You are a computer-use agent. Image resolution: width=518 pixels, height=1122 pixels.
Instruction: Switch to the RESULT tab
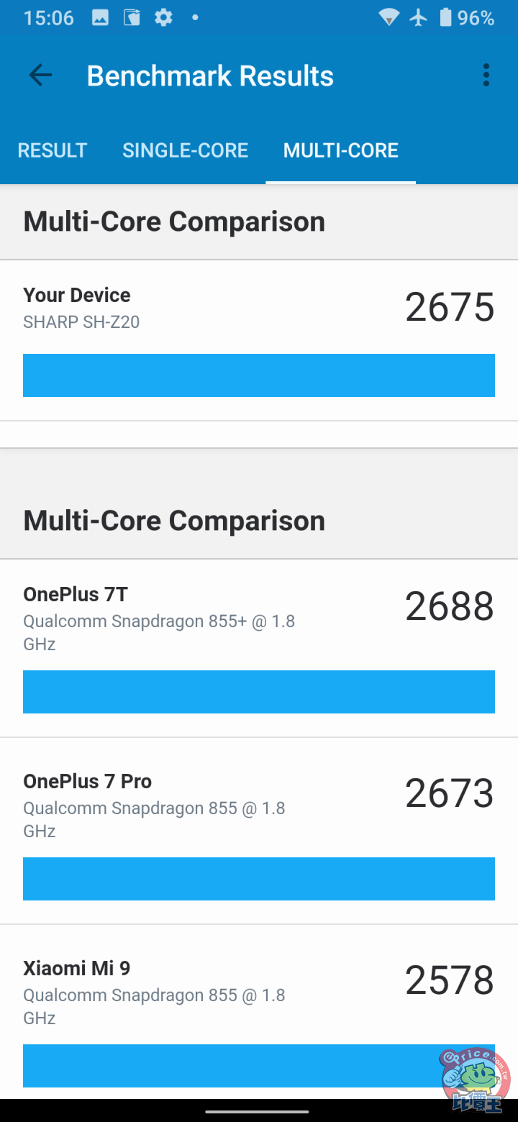pos(53,150)
